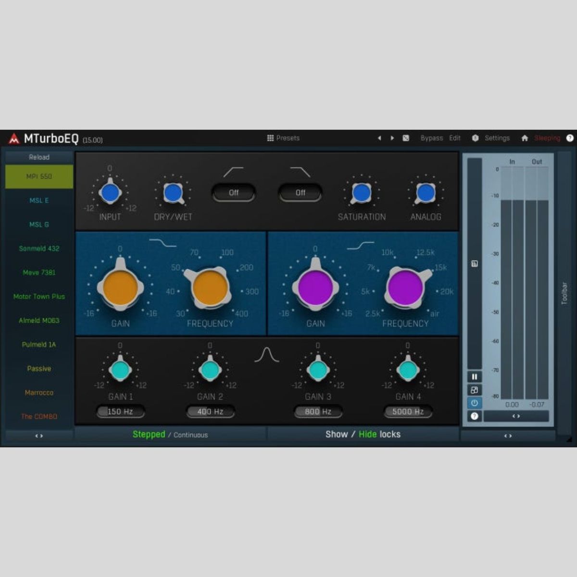Click the GAIN 1 teal knob
The height and width of the screenshot is (577, 577).
click(120, 370)
